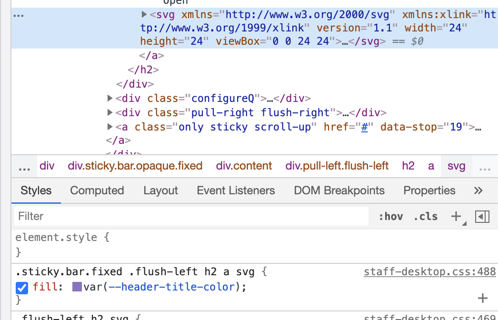Open the purple fill color swatch

pyautogui.click(x=77, y=287)
